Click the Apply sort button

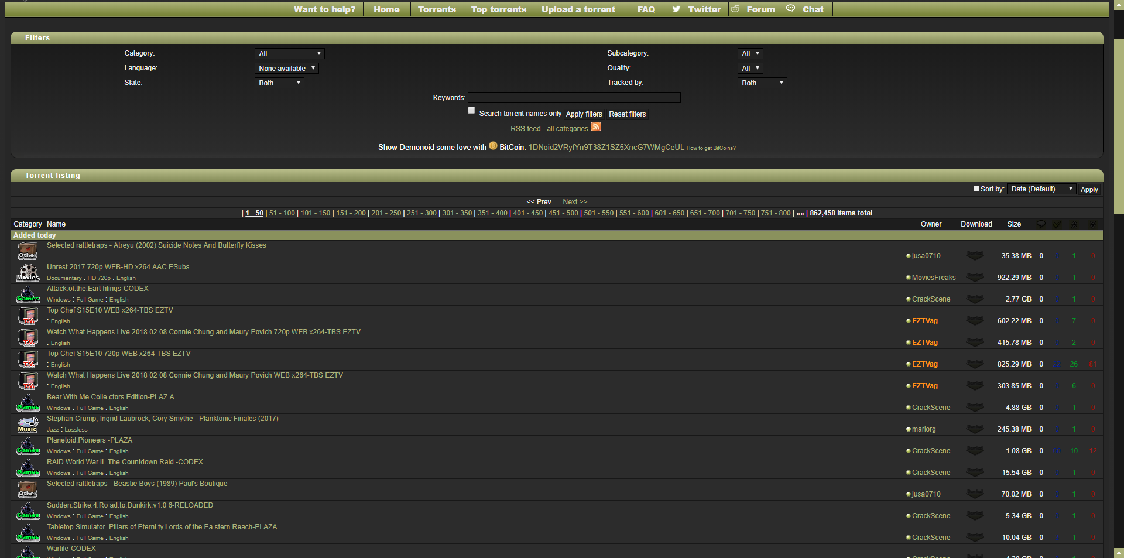point(1089,189)
